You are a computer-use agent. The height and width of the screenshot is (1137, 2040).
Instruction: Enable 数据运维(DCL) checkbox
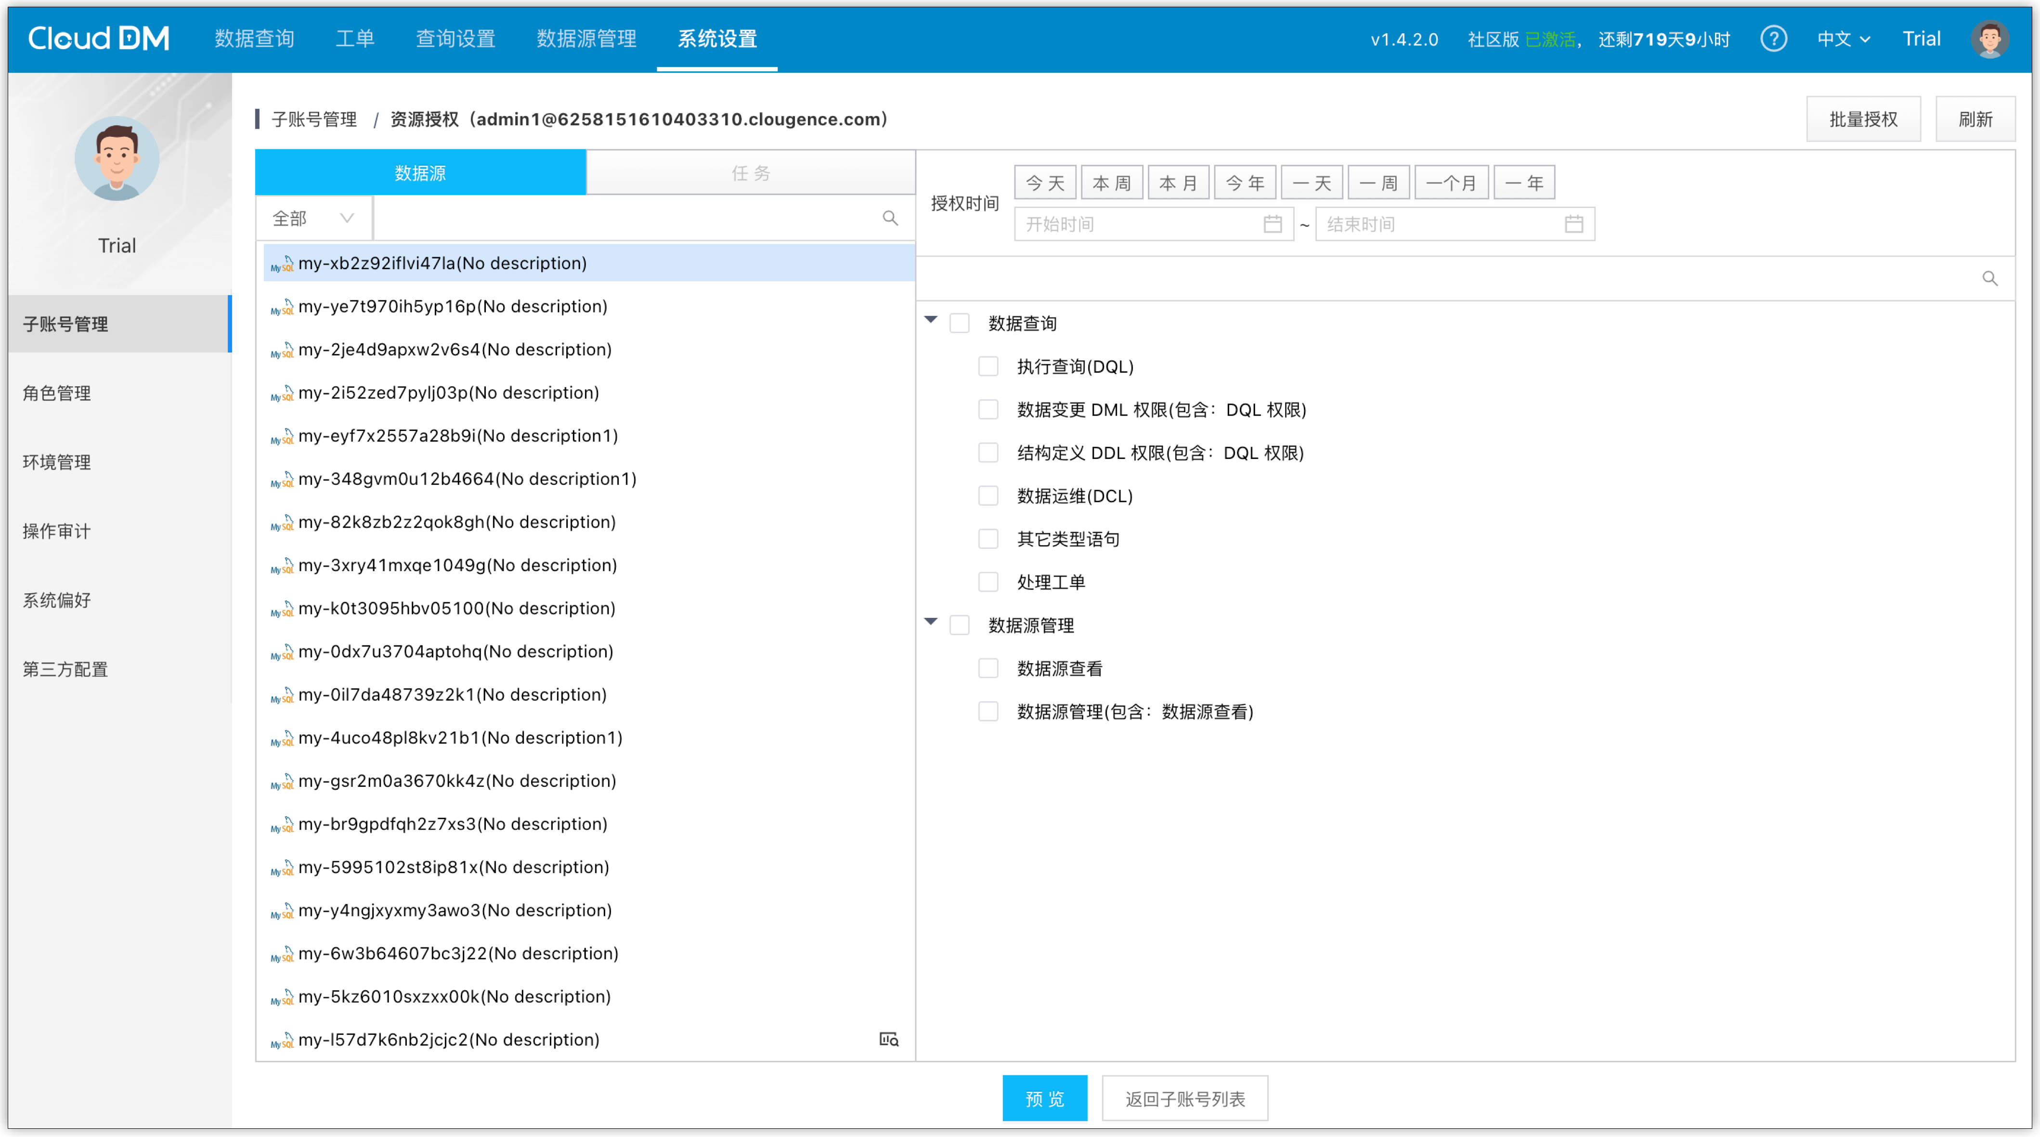coord(988,496)
